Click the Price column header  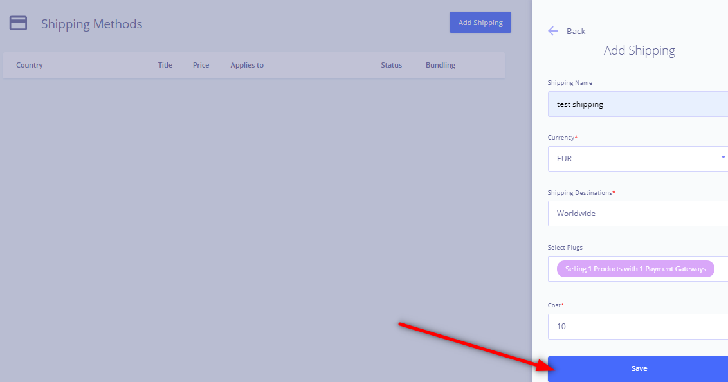click(x=201, y=65)
